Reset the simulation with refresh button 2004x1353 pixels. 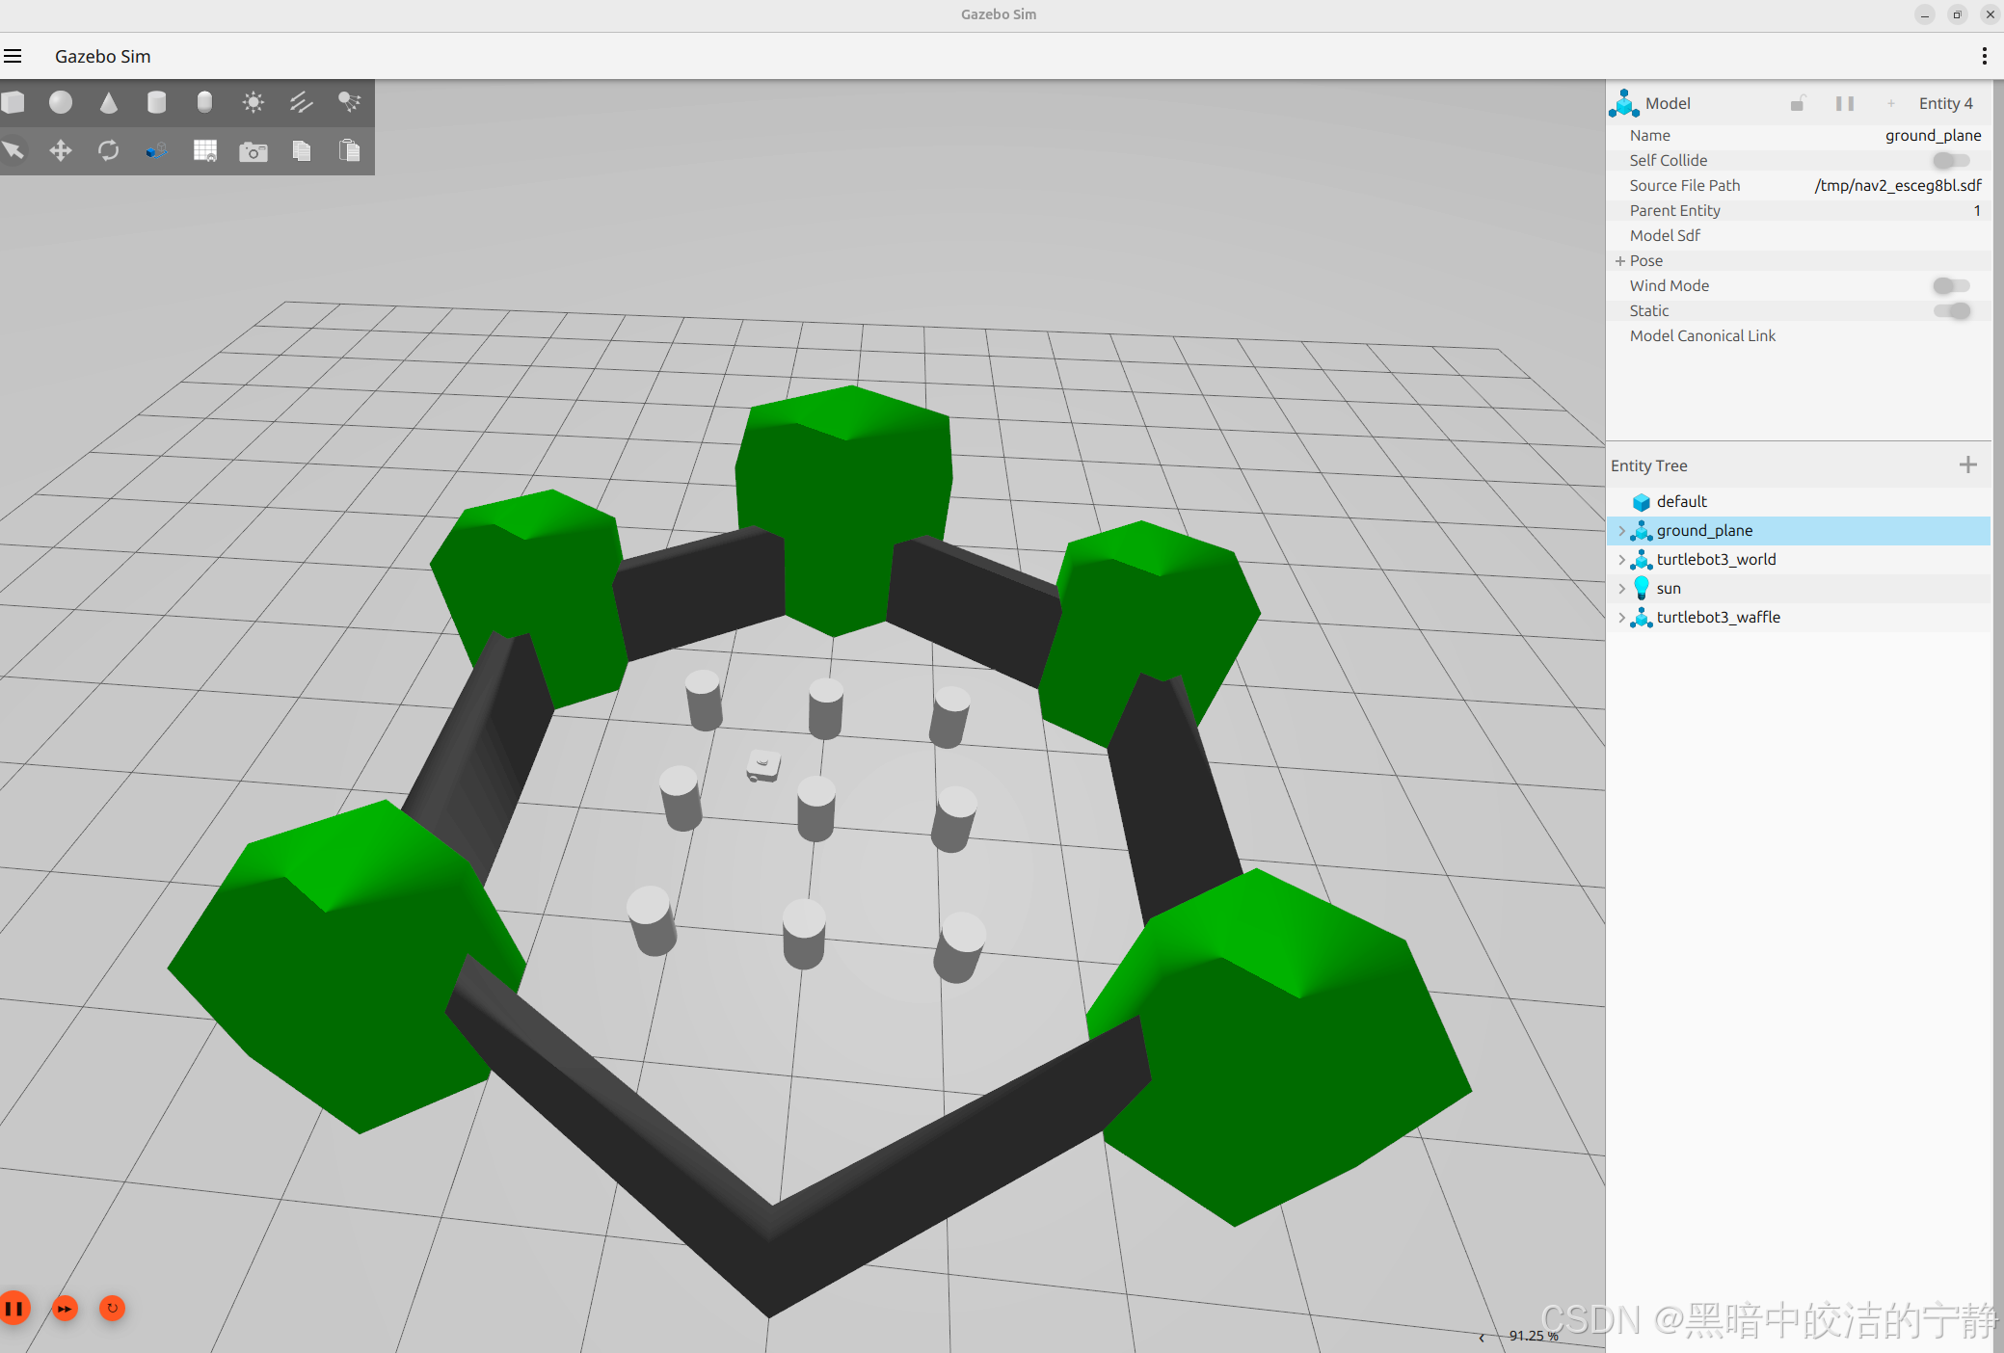coord(113,1308)
